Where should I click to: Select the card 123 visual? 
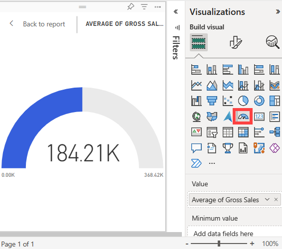pos(259,117)
